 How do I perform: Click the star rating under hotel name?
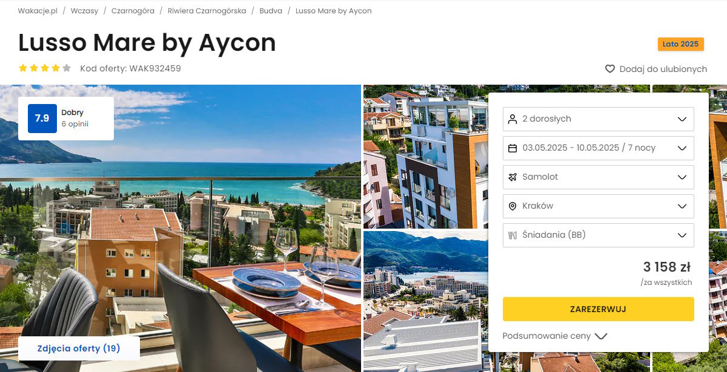pos(45,68)
